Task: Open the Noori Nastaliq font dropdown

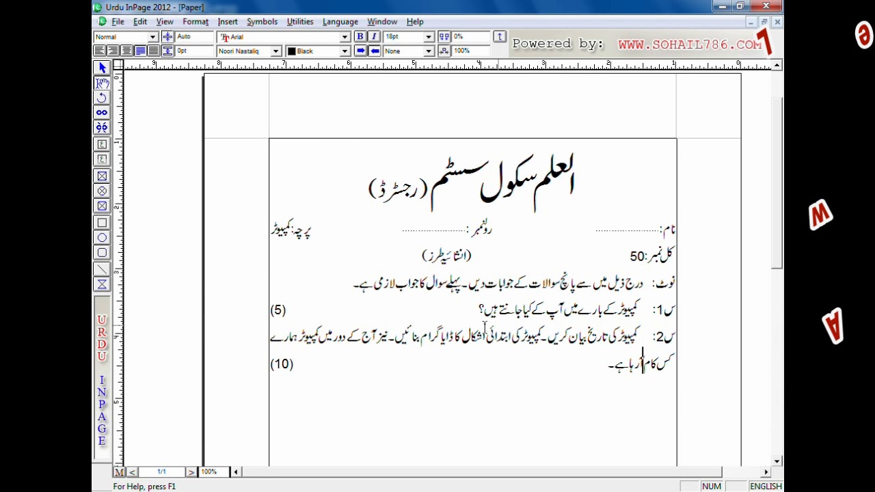Action: pyautogui.click(x=276, y=51)
